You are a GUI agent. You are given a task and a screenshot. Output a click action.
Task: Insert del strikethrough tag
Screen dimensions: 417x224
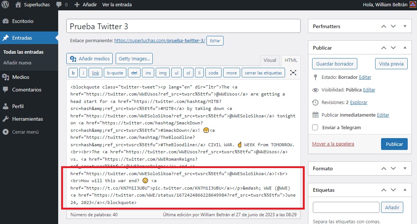pyautogui.click(x=134, y=73)
